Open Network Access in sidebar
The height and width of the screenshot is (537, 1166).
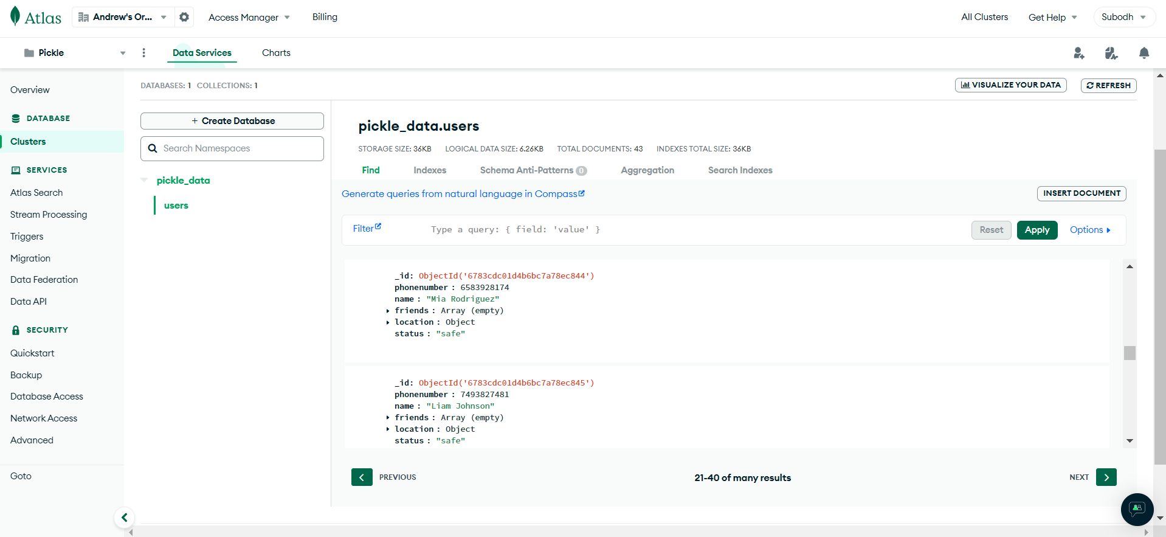coord(44,418)
